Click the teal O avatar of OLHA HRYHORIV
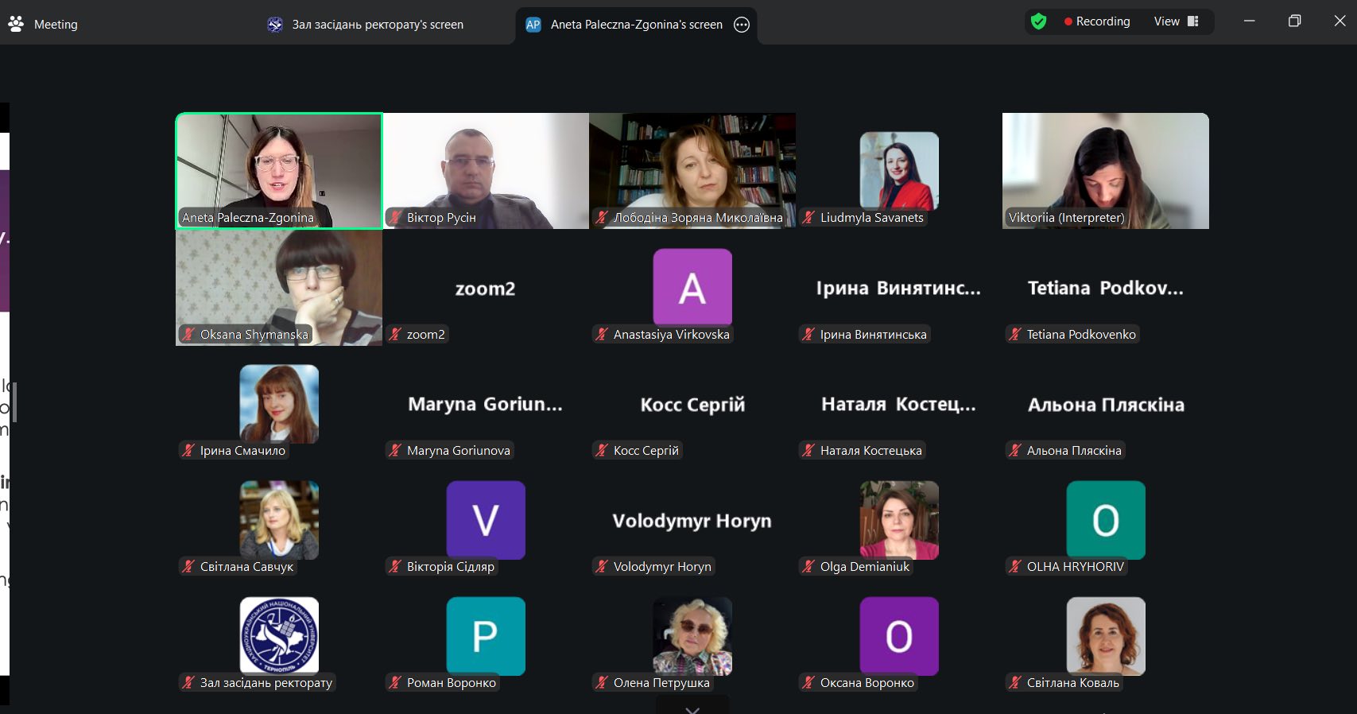The height and width of the screenshot is (714, 1357). click(1105, 520)
